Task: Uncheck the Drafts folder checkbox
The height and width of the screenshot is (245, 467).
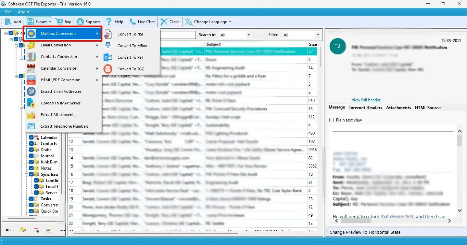Action: tap(31, 150)
